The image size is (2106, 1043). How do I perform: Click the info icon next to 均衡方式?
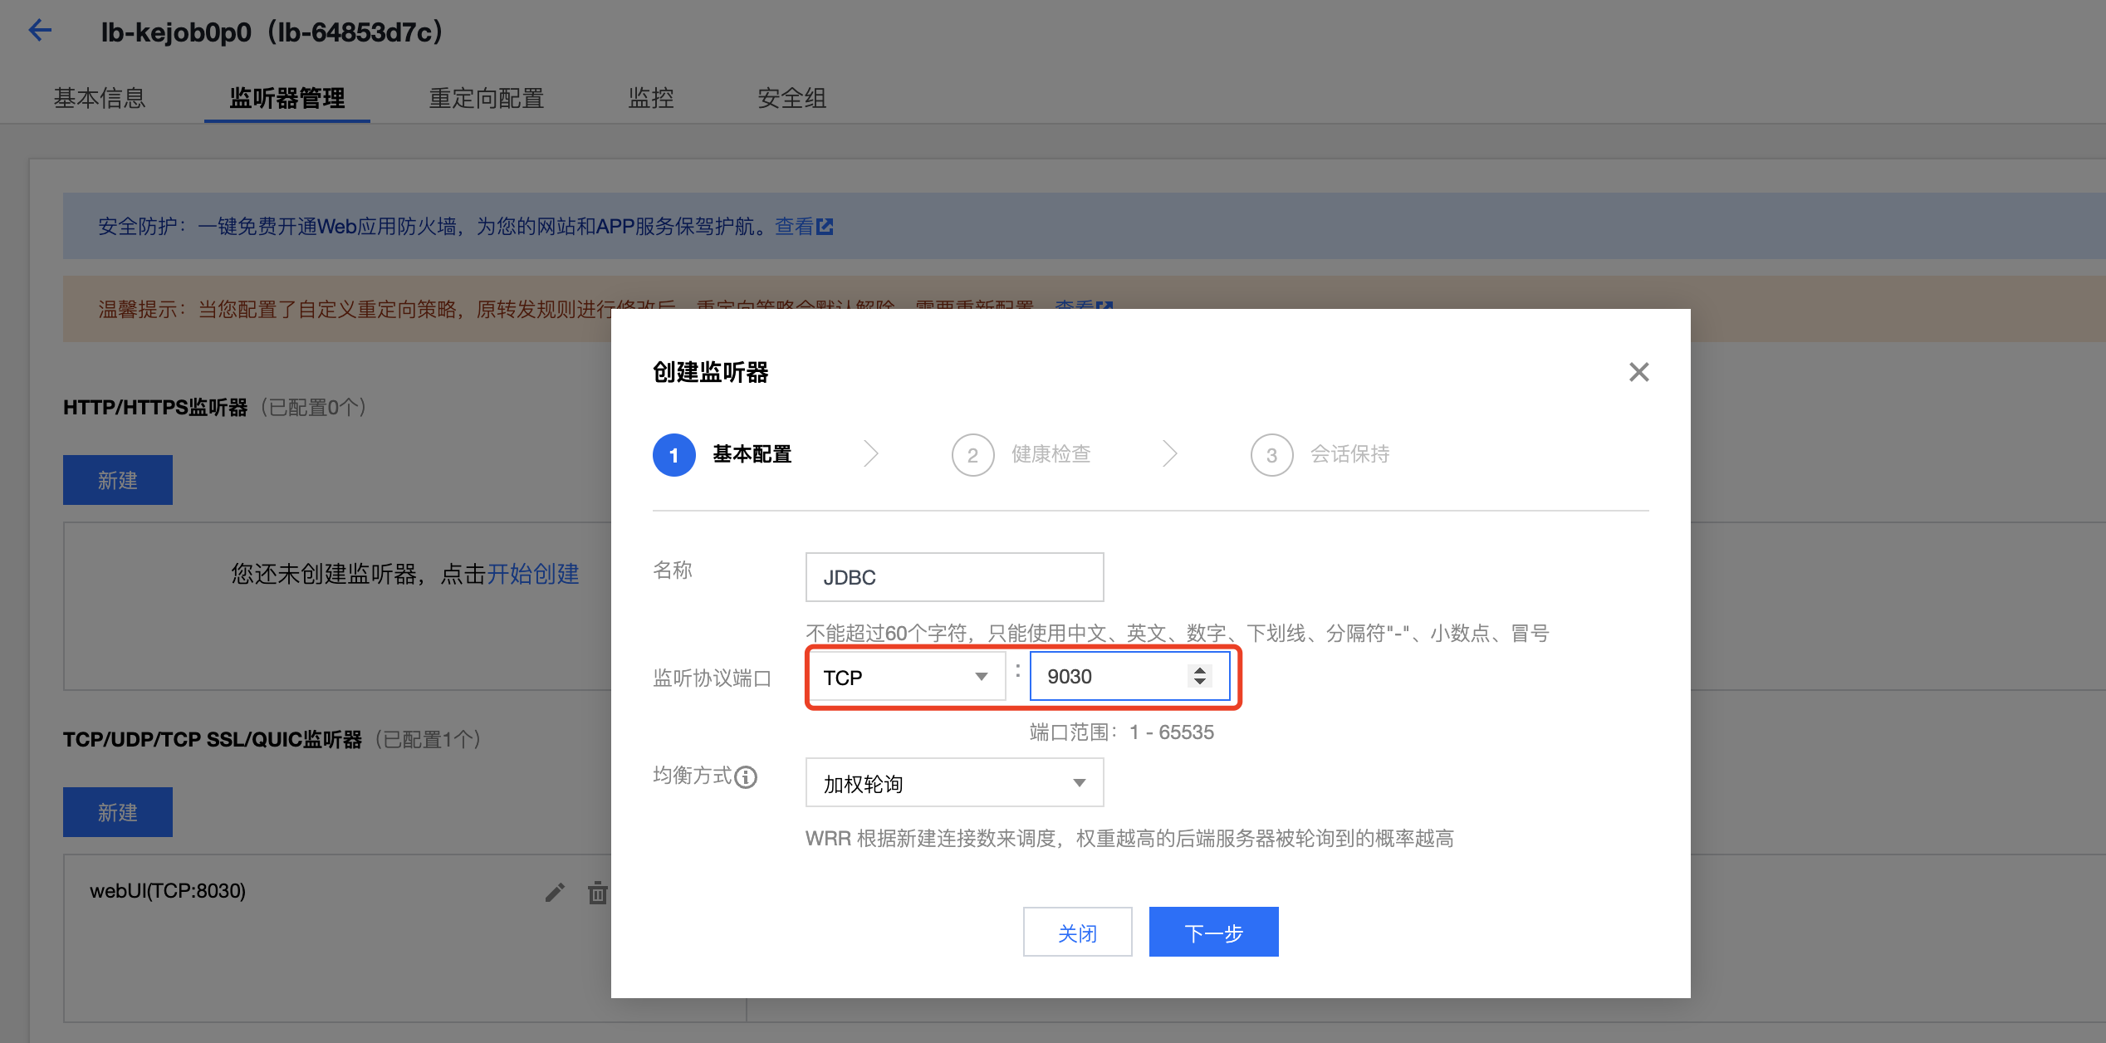tap(746, 777)
